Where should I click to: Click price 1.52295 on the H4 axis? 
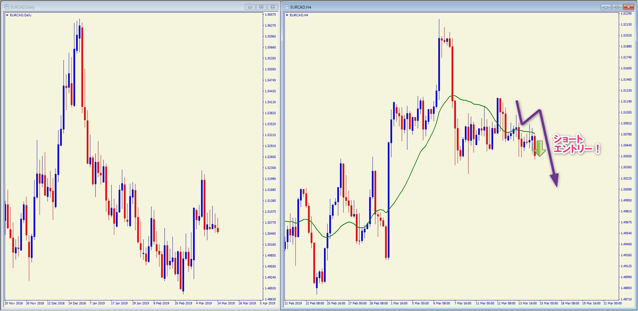(x=626, y=14)
